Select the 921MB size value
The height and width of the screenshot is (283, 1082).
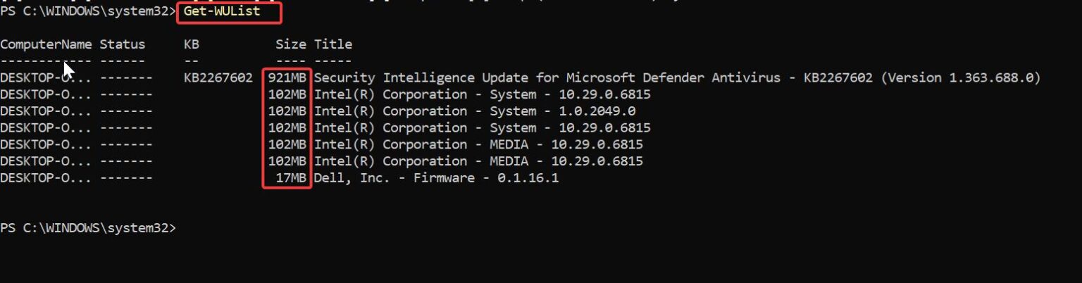click(287, 77)
